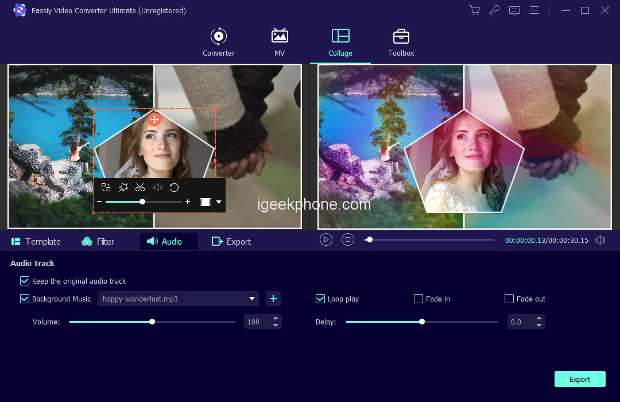The width and height of the screenshot is (620, 402).
Task: Click the Export button at bottom right
Action: 580,379
